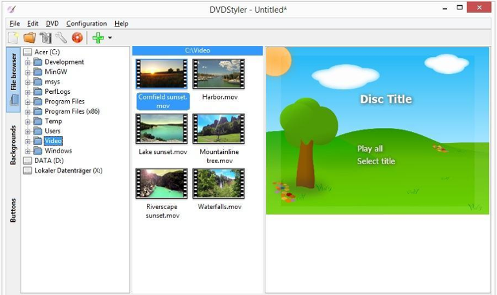Create a new project via toolbar icon
Viewport: 497px width, 295px height.
[x=14, y=38]
